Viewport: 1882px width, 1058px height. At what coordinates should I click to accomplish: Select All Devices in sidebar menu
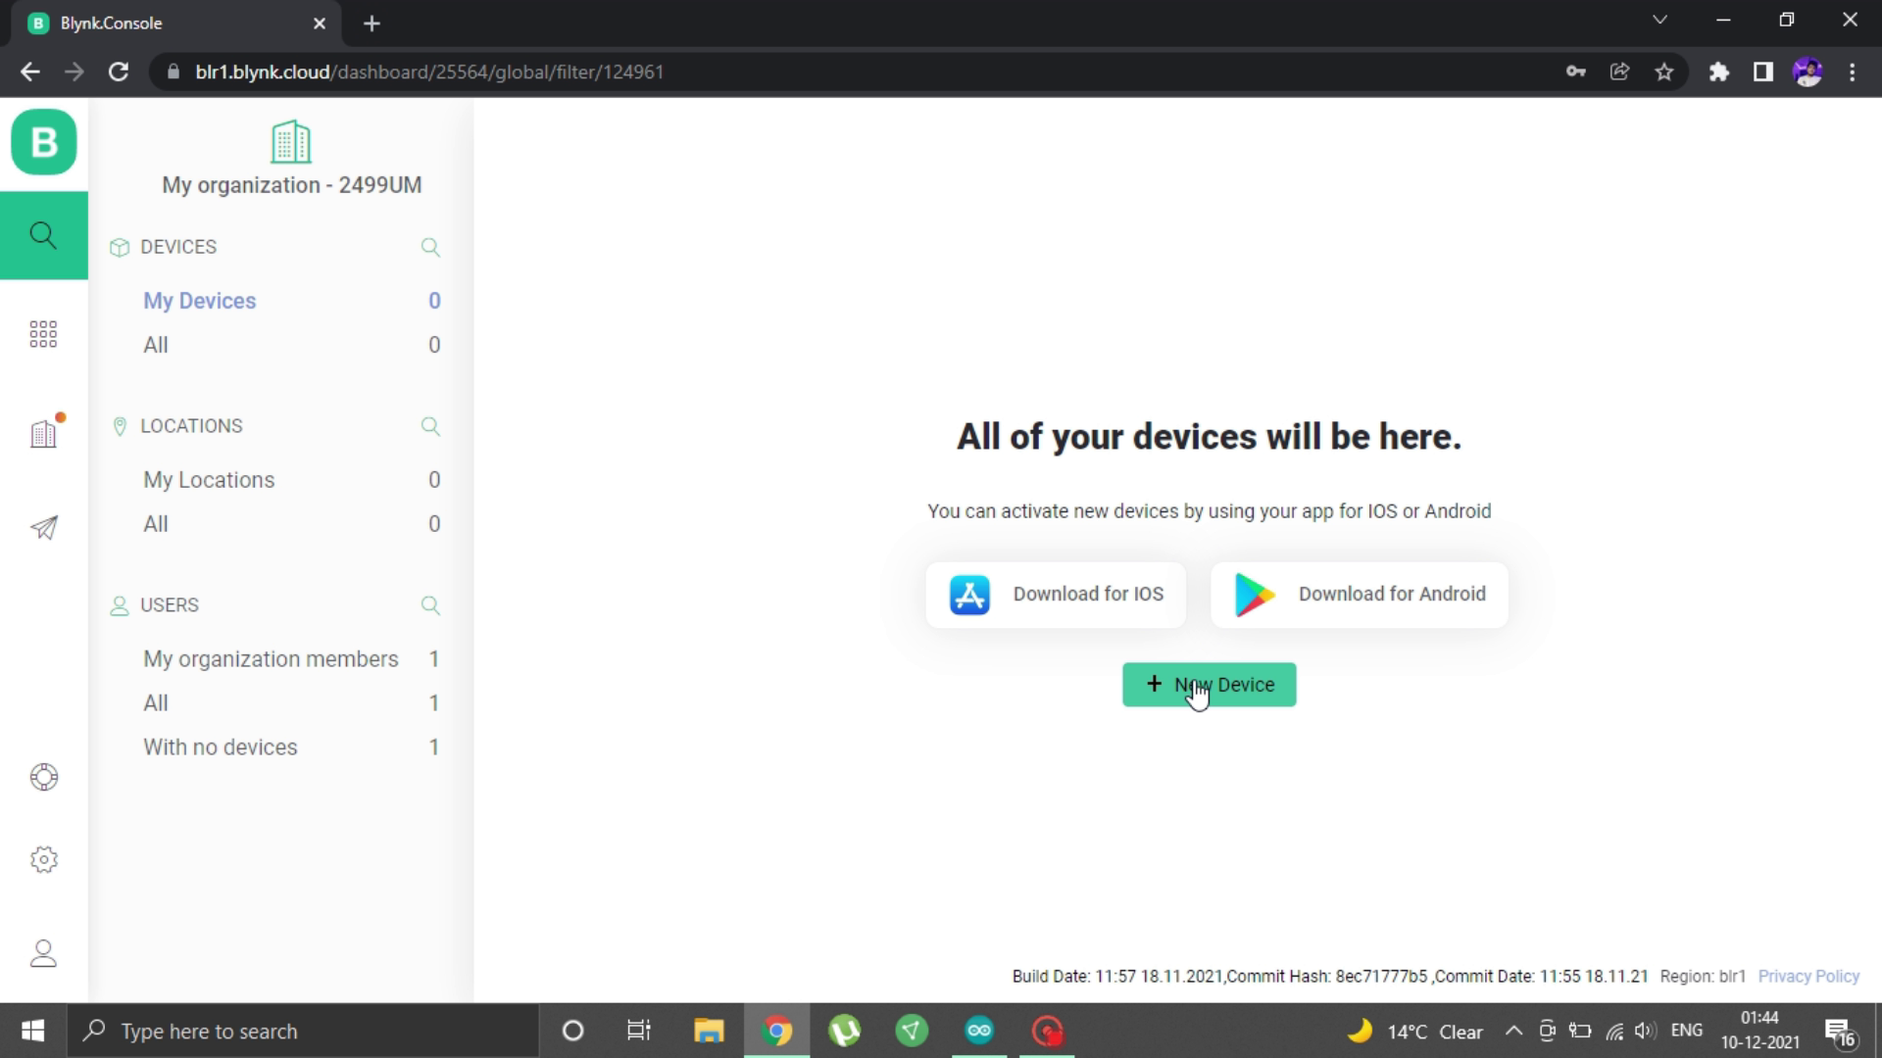pyautogui.click(x=155, y=344)
